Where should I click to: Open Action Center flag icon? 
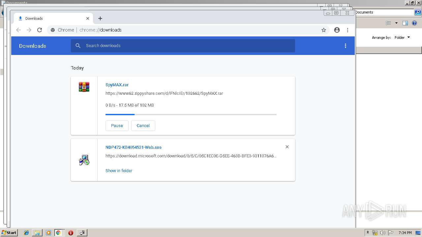(x=391, y=233)
